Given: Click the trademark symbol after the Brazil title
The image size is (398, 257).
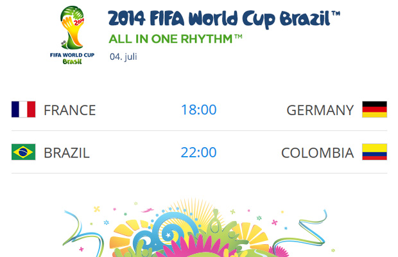Looking at the screenshot, I should click(x=335, y=12).
